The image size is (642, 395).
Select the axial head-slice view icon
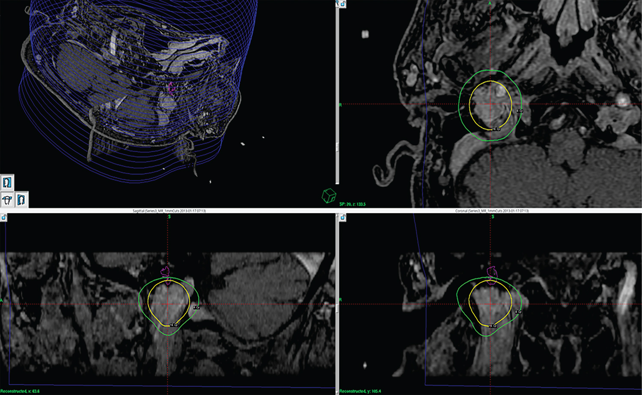point(7,200)
